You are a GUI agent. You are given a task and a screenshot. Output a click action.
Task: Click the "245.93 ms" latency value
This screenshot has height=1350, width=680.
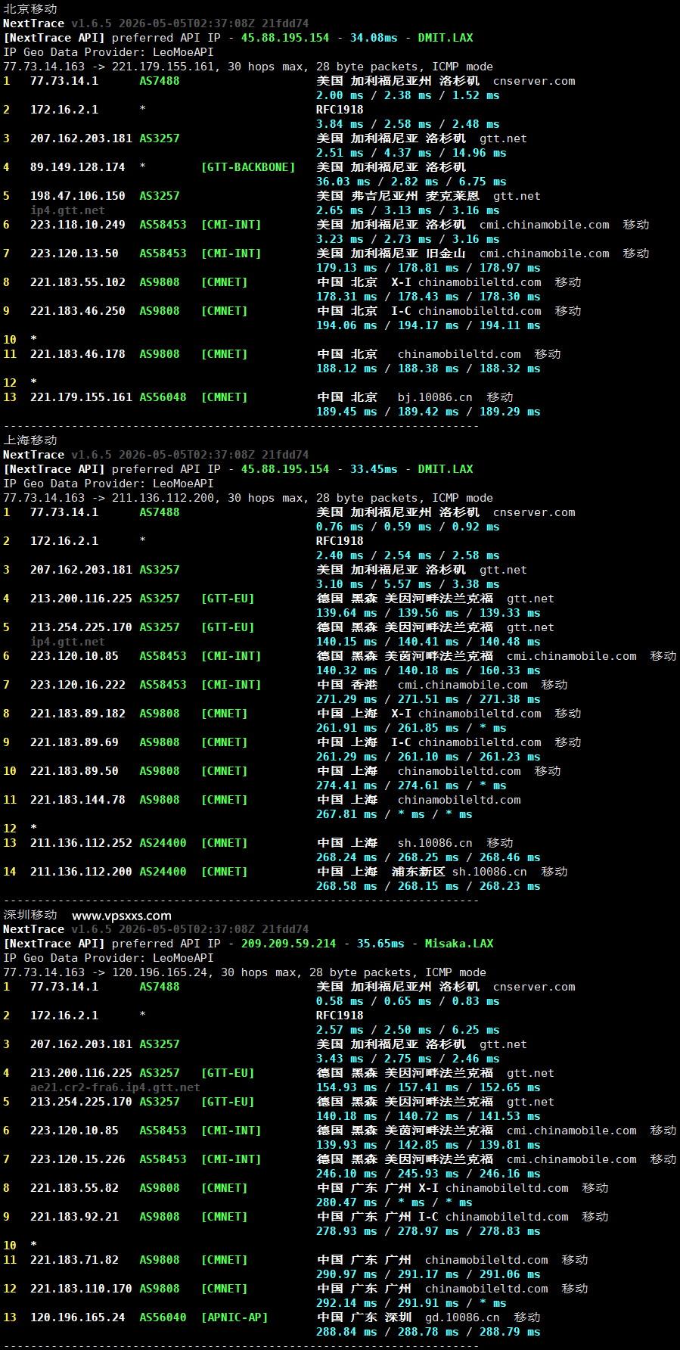click(428, 1173)
